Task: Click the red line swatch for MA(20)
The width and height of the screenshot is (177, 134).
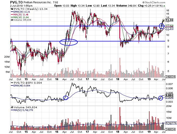Action: [12, 15]
